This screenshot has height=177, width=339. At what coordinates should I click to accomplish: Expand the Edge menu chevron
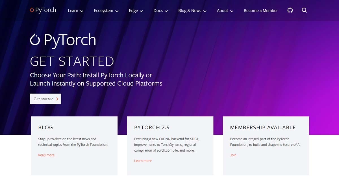click(142, 11)
